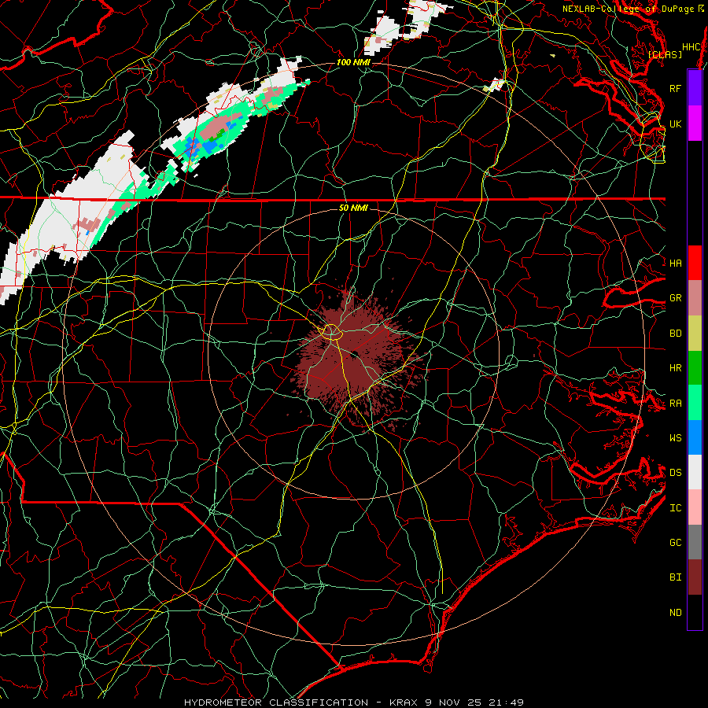
Task: Click the BD legend label
Action: tap(675, 334)
